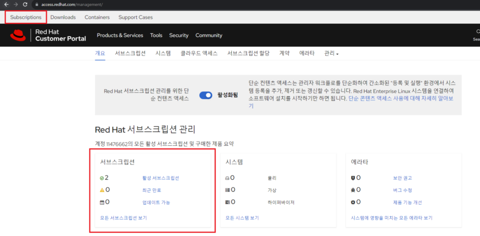Open the Tools menu in the header
The height and width of the screenshot is (236, 480).
tap(156, 36)
